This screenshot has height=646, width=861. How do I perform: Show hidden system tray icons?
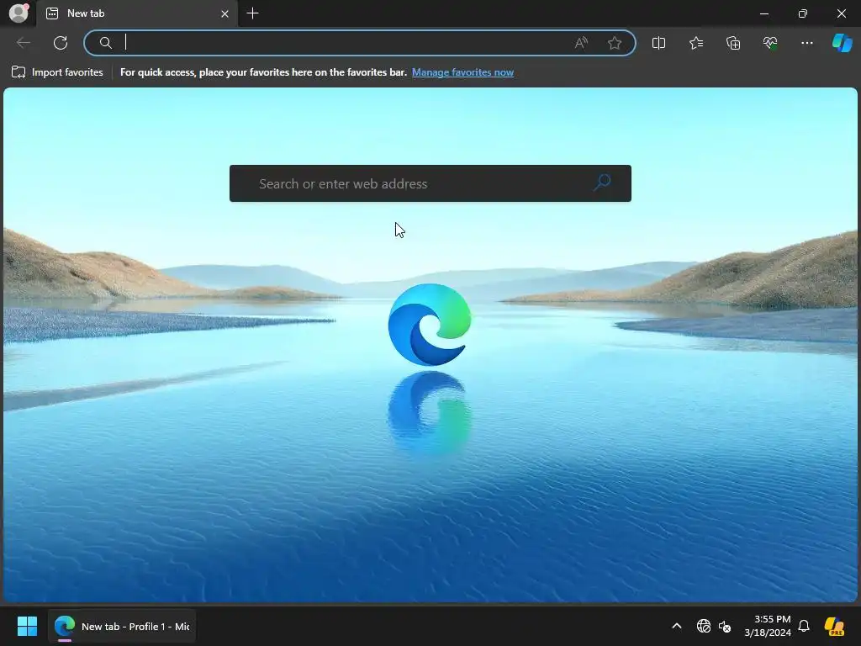pyautogui.click(x=677, y=626)
